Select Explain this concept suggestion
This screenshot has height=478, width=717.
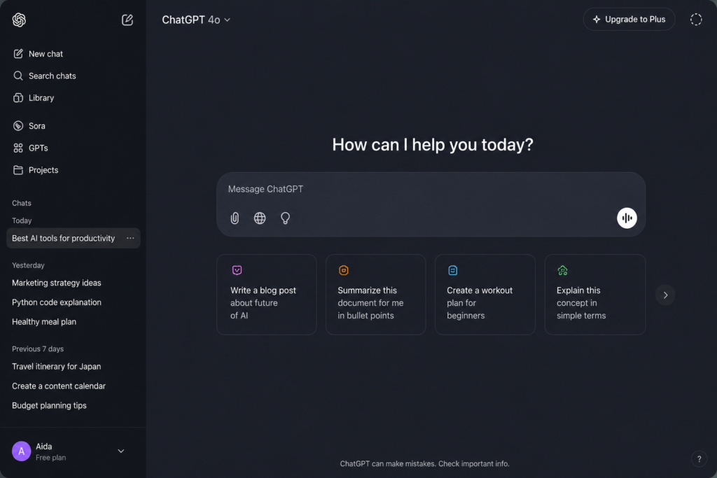tap(595, 295)
